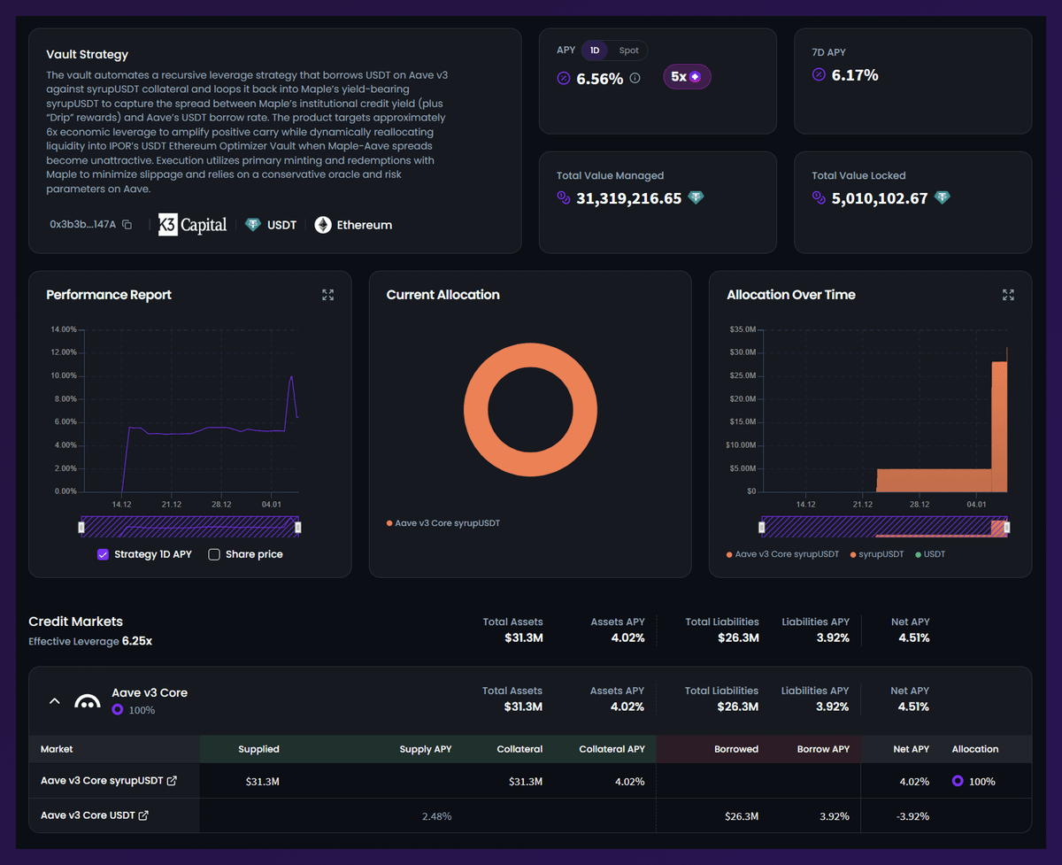Viewport: 1062px width, 865px height.
Task: Click left handle of Performance Report range slider
Action: coord(81,527)
